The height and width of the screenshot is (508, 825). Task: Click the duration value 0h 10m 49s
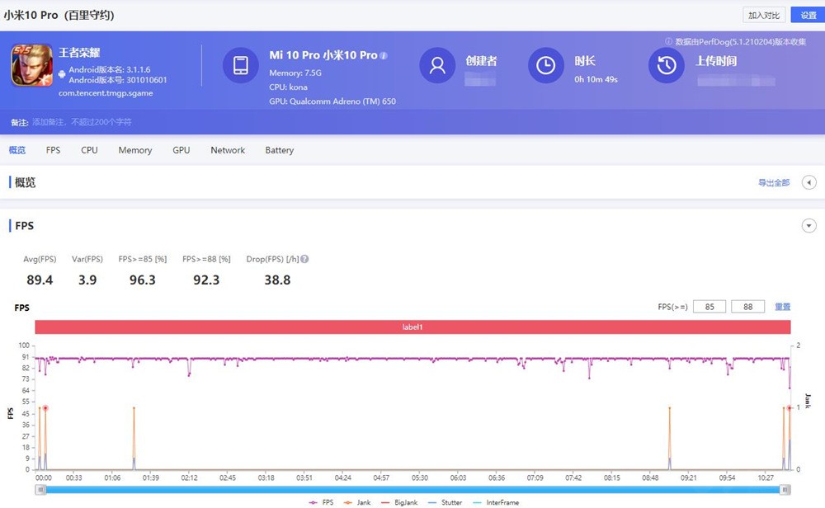tap(596, 79)
